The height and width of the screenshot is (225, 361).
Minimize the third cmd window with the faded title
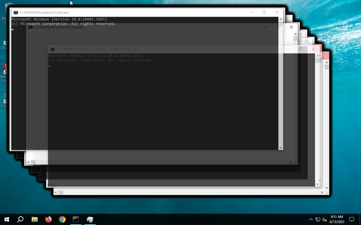click(288, 49)
